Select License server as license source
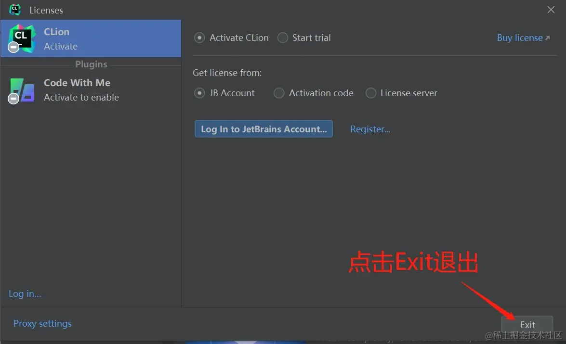566x344 pixels. [x=401, y=93]
